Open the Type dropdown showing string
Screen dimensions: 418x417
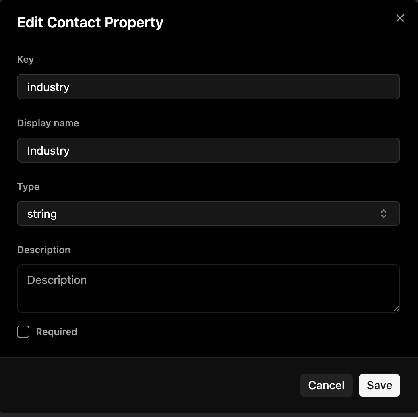coord(208,214)
